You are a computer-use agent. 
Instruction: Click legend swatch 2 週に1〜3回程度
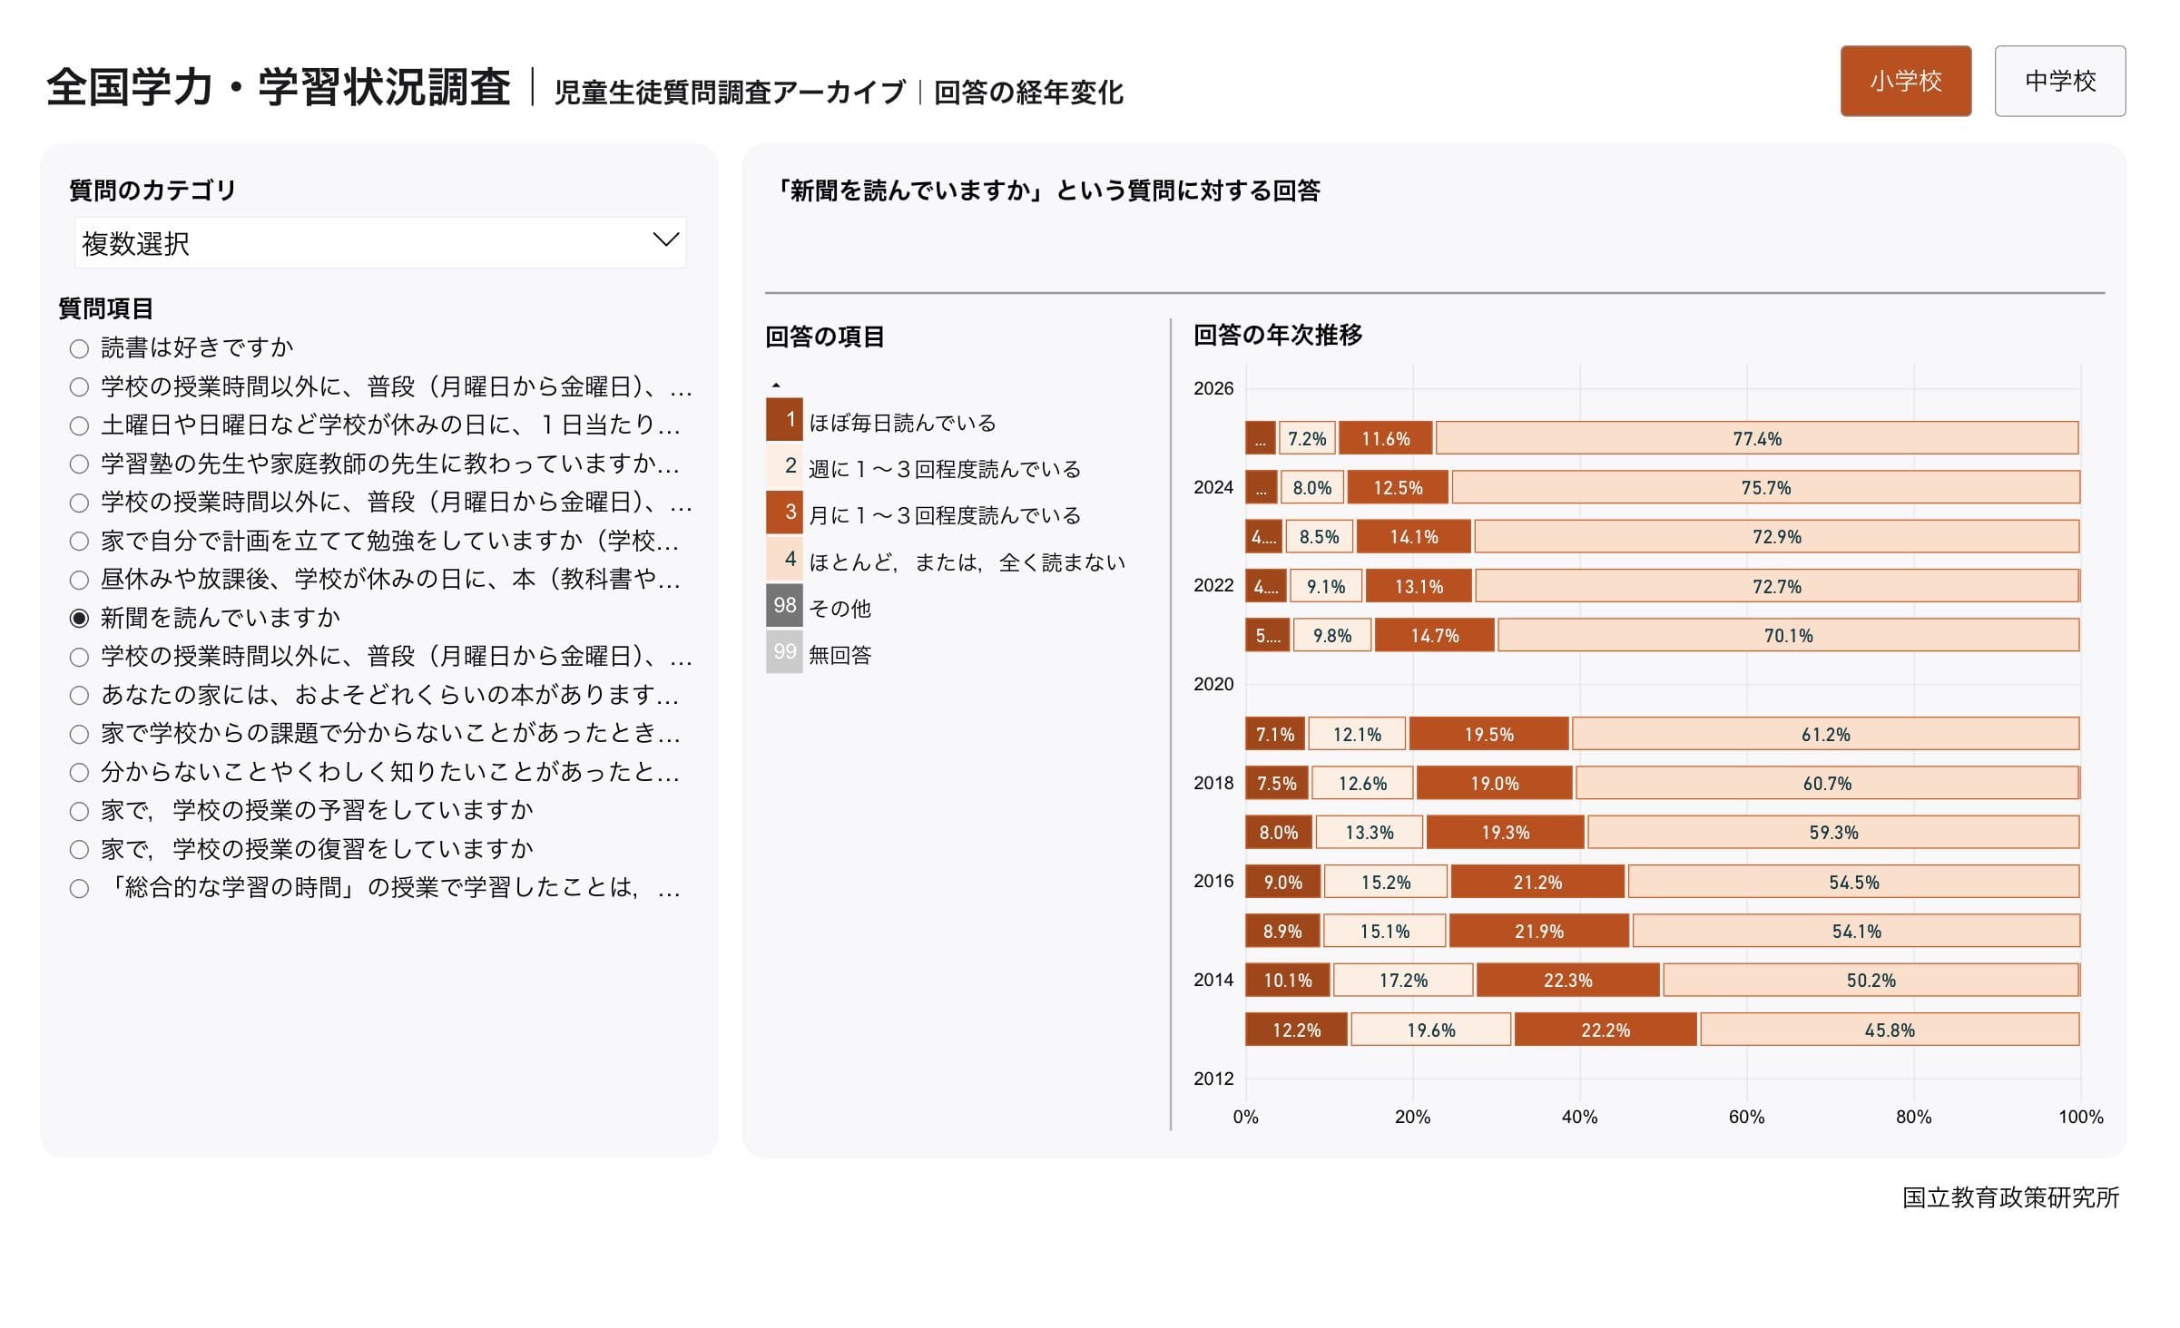coord(784,467)
